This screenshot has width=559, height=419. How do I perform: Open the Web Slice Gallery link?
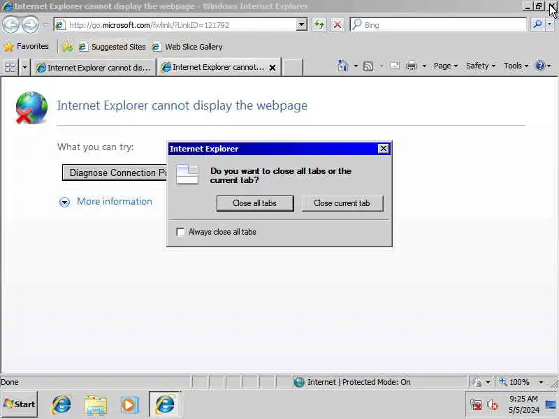tap(187, 47)
